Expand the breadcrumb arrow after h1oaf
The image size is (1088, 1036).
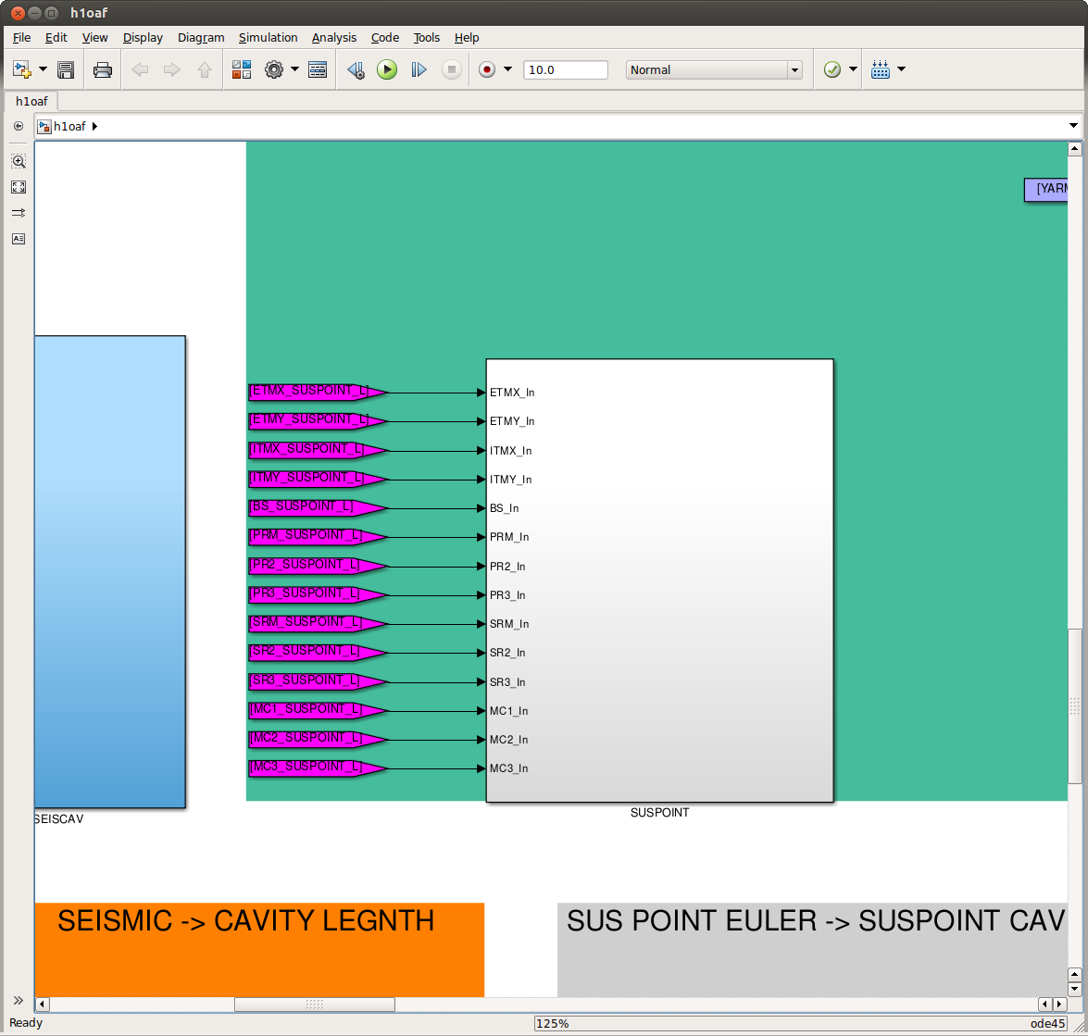pos(94,126)
